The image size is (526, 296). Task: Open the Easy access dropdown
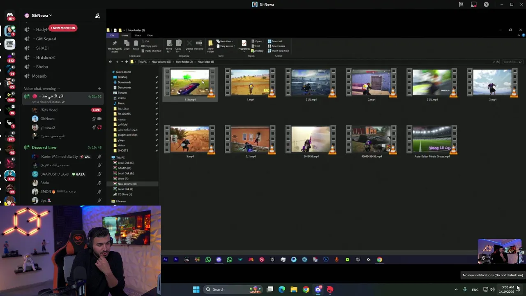[x=226, y=46]
